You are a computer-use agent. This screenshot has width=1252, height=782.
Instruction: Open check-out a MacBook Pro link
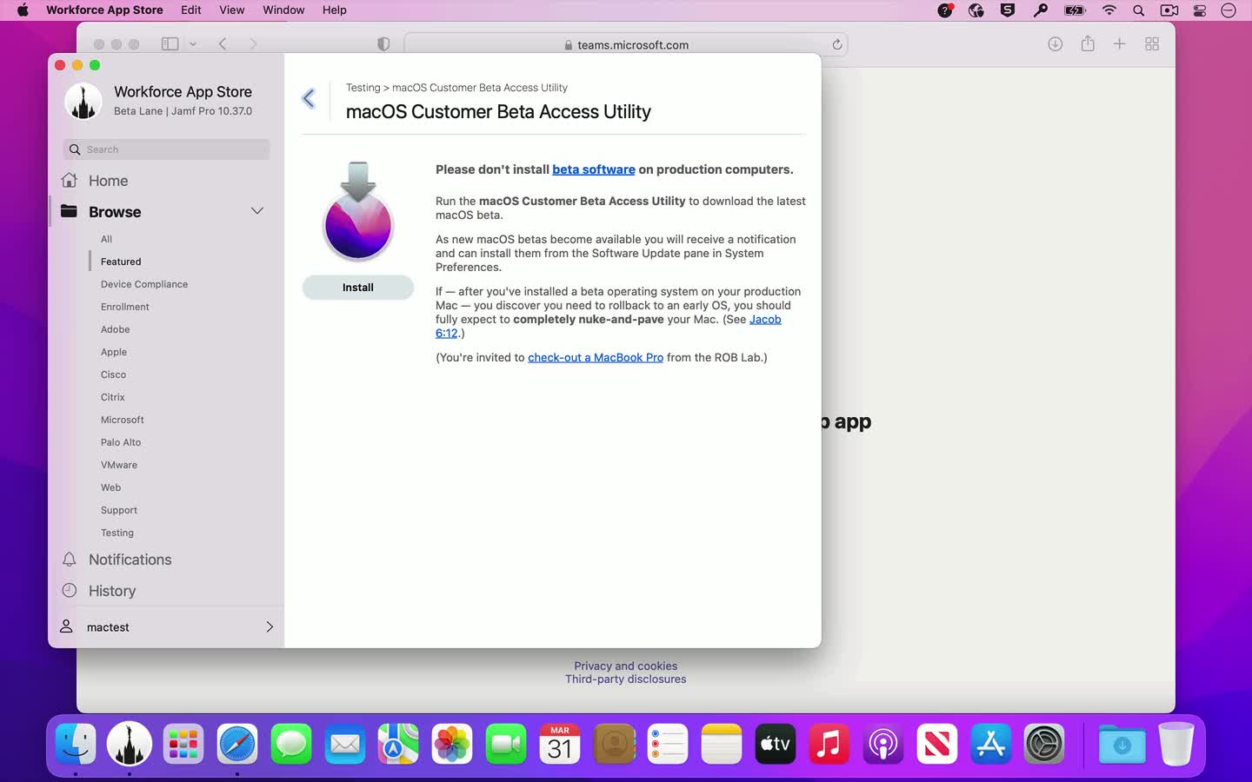596,357
